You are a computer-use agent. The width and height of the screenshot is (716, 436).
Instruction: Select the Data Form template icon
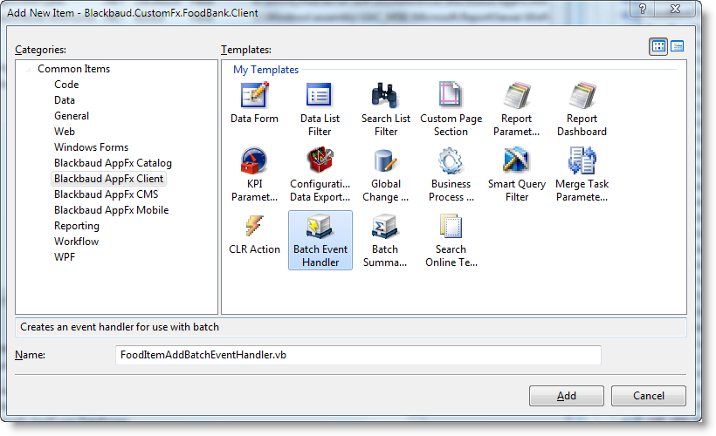click(x=254, y=95)
